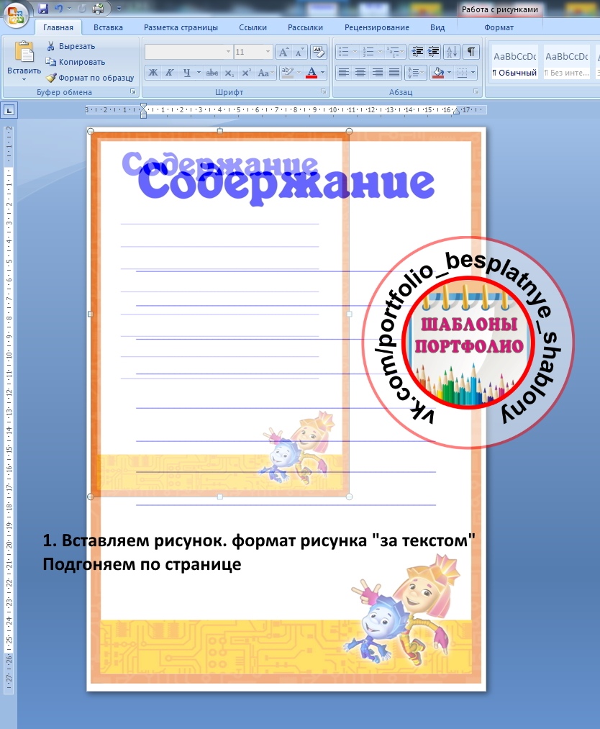Screen dimensions: 600x729
Task: Click the Копировать copy icon
Action: 50,62
